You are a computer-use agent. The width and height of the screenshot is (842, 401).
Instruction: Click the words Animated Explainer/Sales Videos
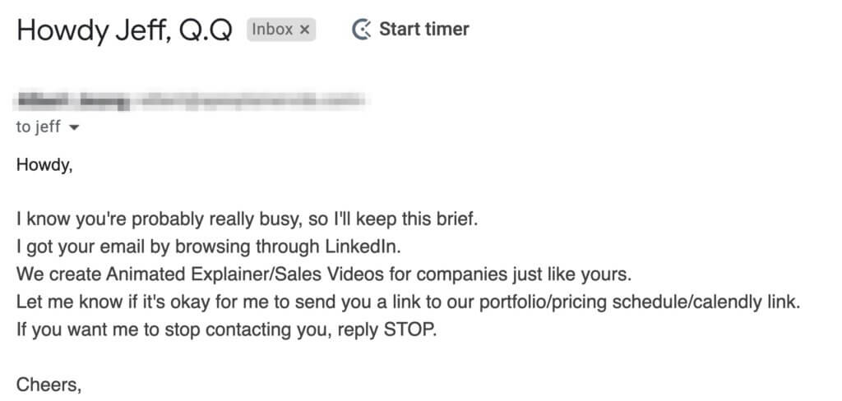coord(244,274)
